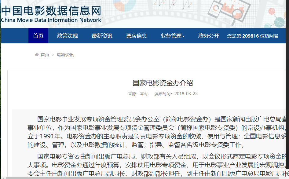
Task: Select the 票房信息 menu item
Action: click(x=136, y=36)
